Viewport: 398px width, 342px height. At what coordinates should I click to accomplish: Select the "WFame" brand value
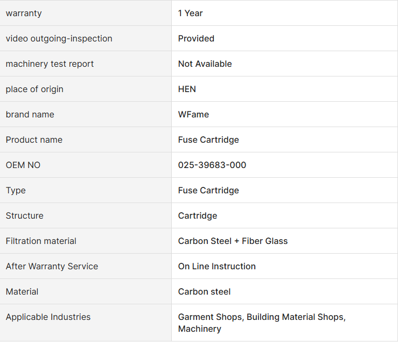(x=193, y=115)
